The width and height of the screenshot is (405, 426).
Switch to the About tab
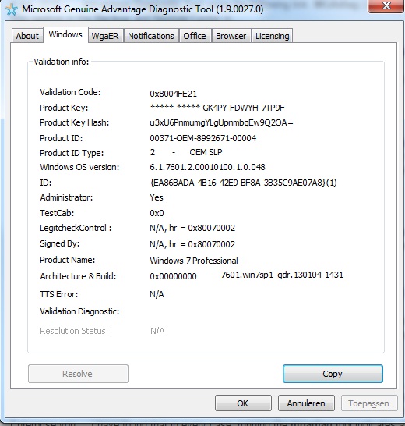[27, 36]
